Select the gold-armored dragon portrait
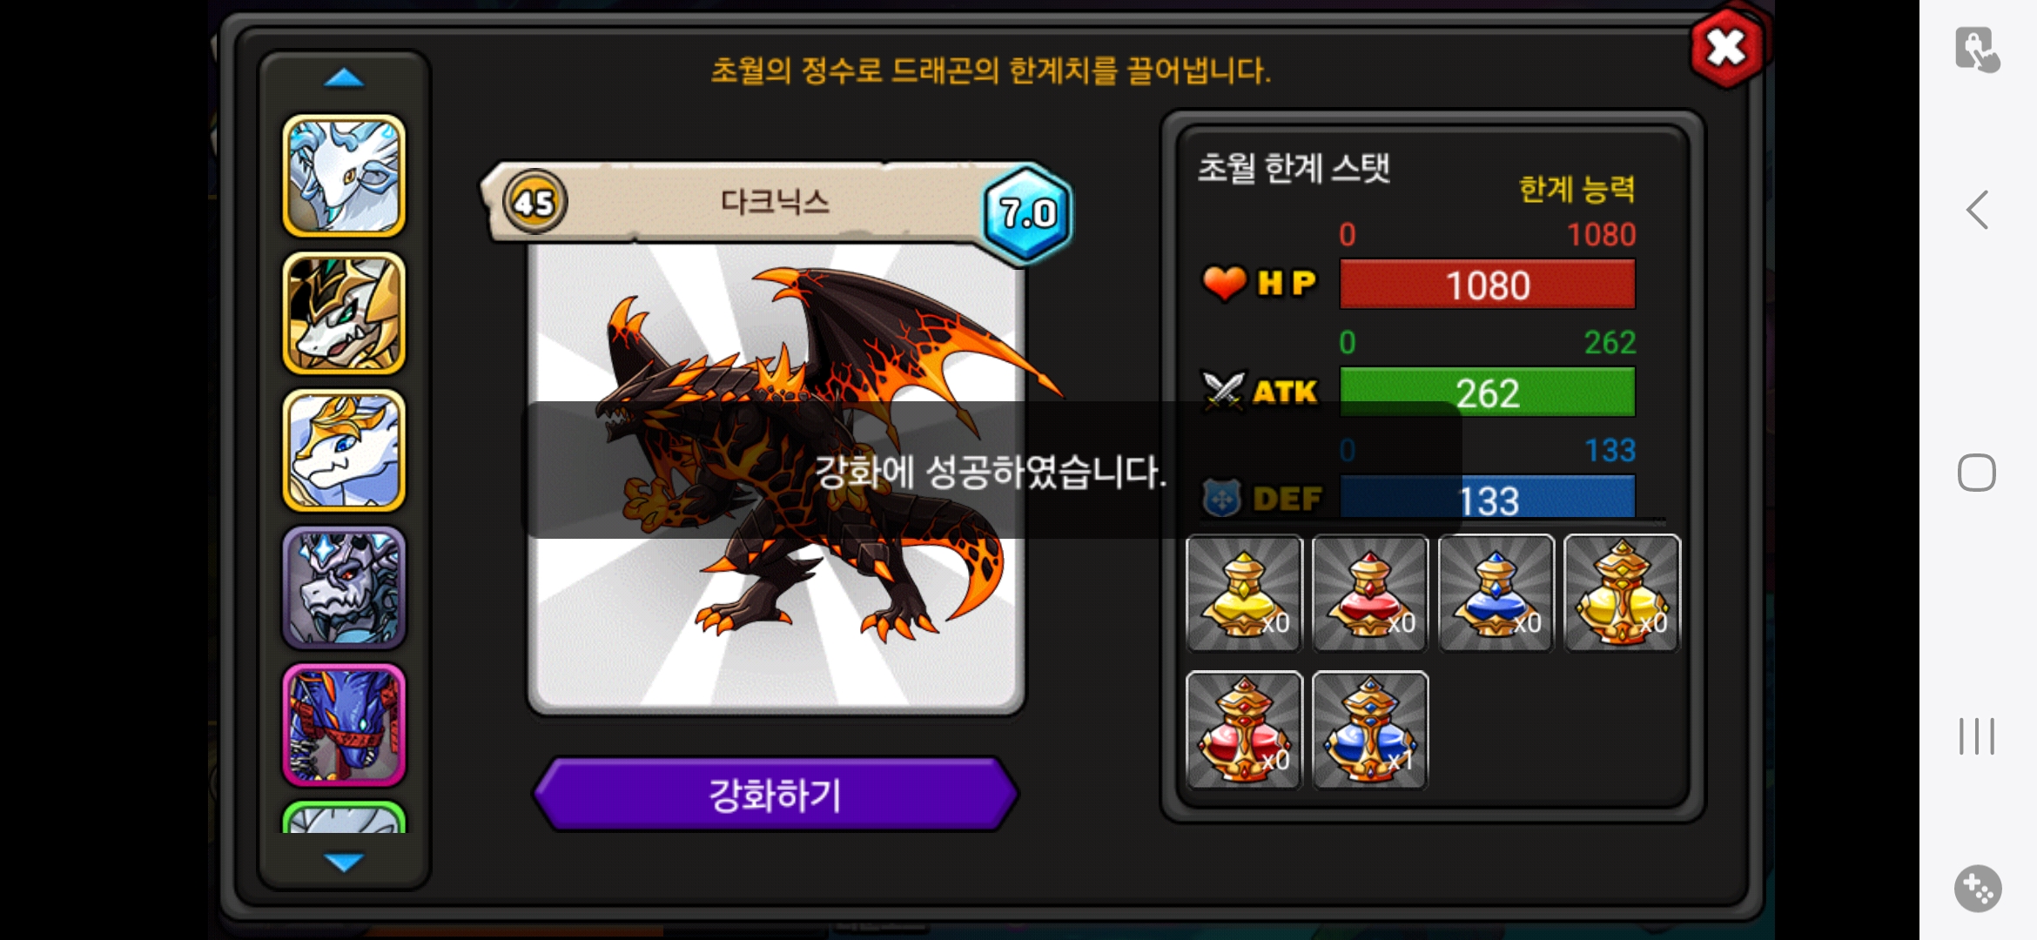 coord(344,313)
